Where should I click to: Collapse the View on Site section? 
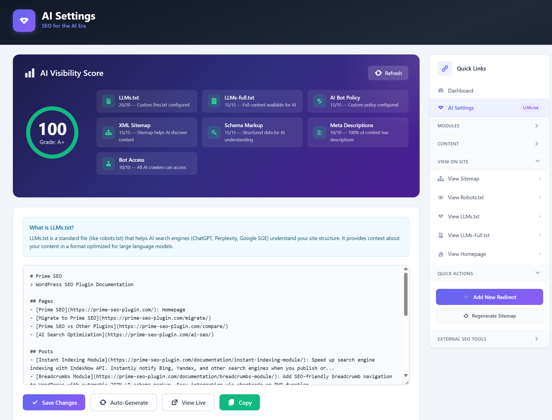(x=537, y=161)
